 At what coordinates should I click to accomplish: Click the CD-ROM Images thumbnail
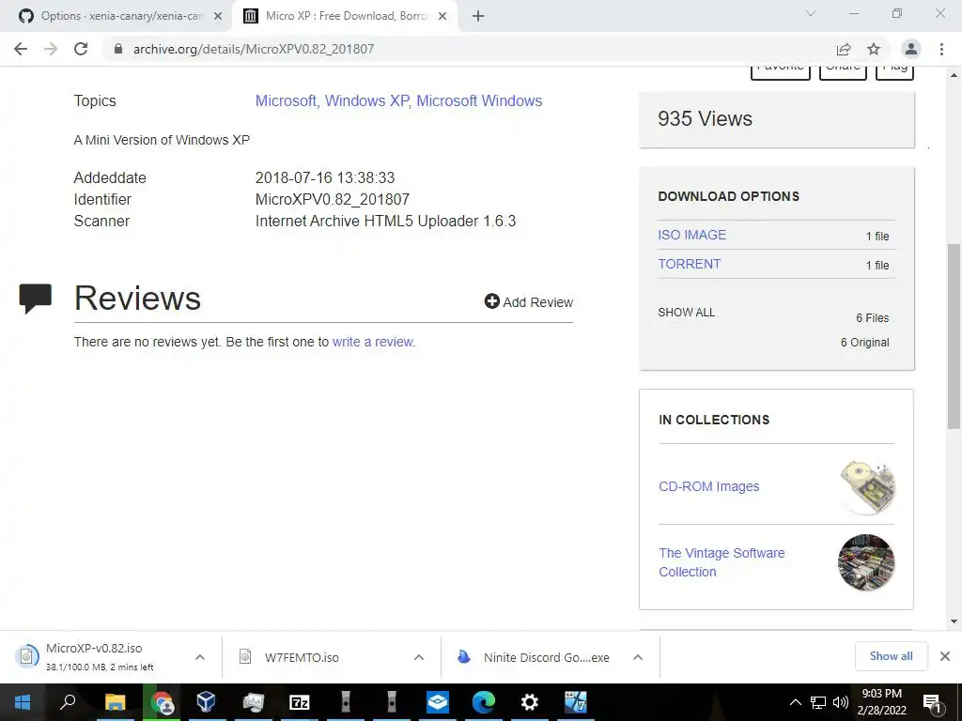pyautogui.click(x=867, y=487)
